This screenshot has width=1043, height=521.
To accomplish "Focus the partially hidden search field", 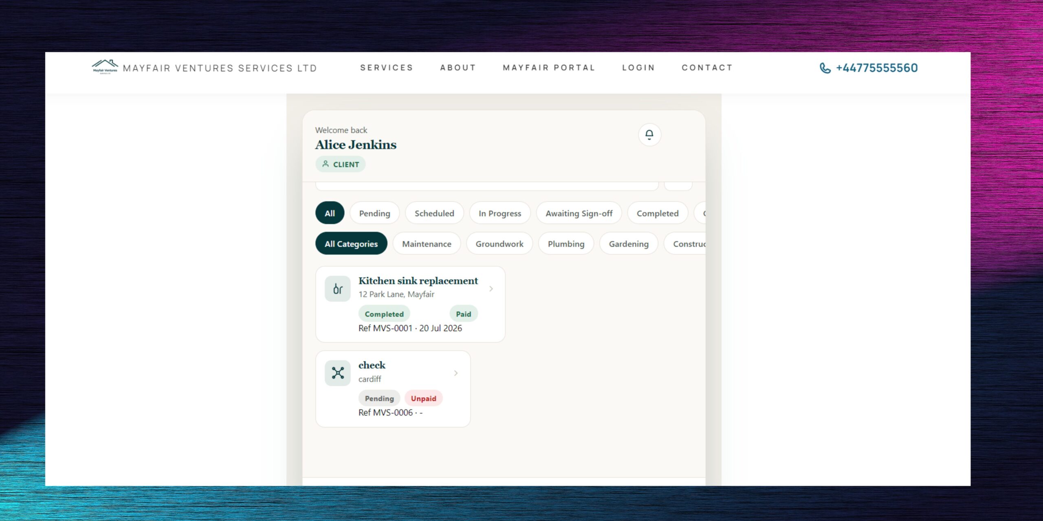I will click(x=487, y=186).
